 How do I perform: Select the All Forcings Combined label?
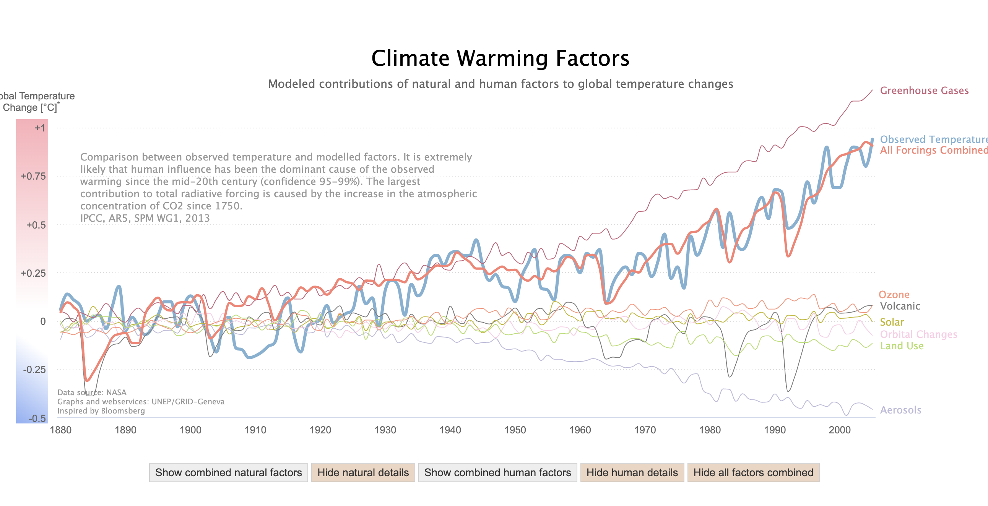pos(933,150)
